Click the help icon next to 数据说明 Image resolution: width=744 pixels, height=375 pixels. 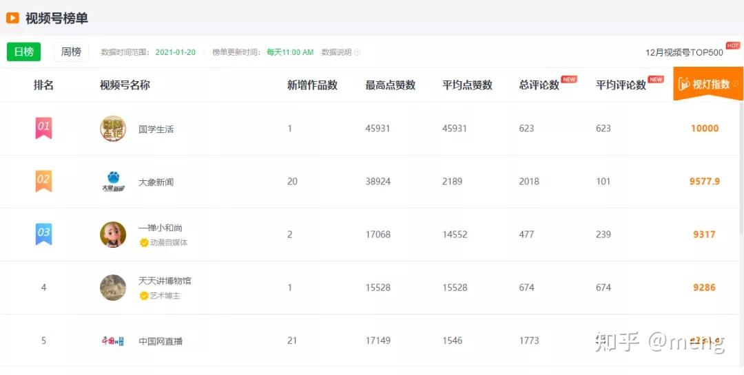(x=357, y=53)
